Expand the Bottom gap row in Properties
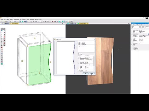149x111 pixels. click(x=133, y=47)
